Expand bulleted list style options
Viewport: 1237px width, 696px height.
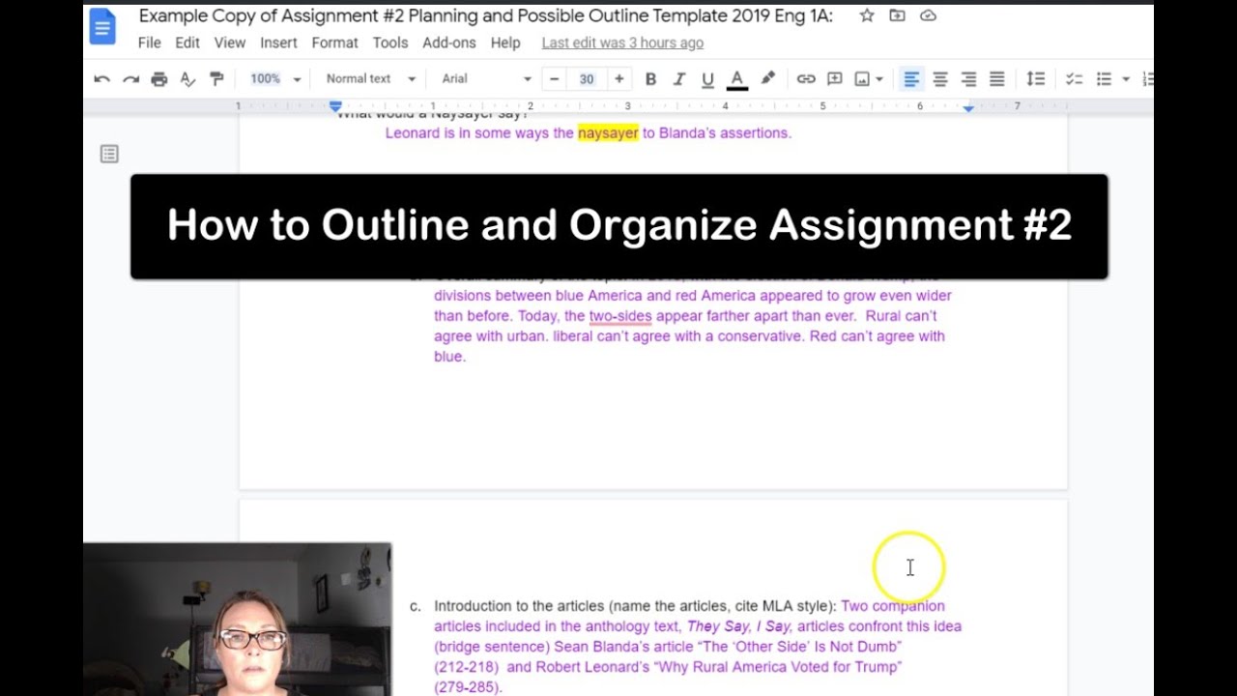[1126, 79]
